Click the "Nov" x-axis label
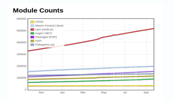This screenshot has height=102, width=174. [41, 93]
